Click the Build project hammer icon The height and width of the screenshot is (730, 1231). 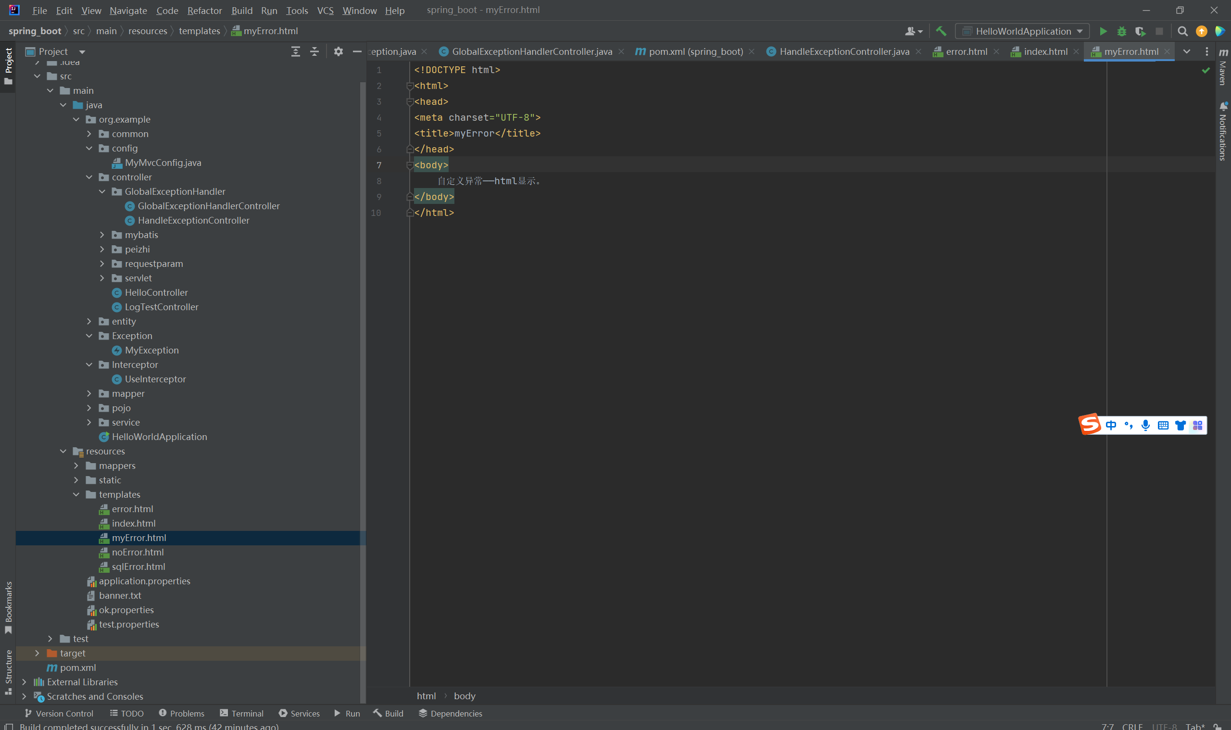941,31
